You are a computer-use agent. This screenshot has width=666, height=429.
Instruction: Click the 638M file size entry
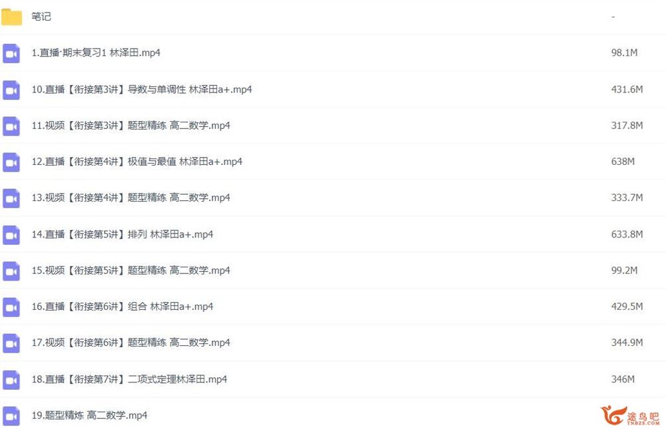coord(623,162)
